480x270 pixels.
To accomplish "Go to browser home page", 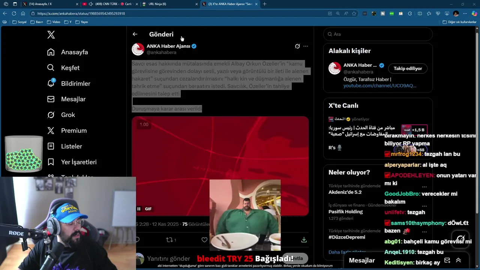I will (23, 13).
